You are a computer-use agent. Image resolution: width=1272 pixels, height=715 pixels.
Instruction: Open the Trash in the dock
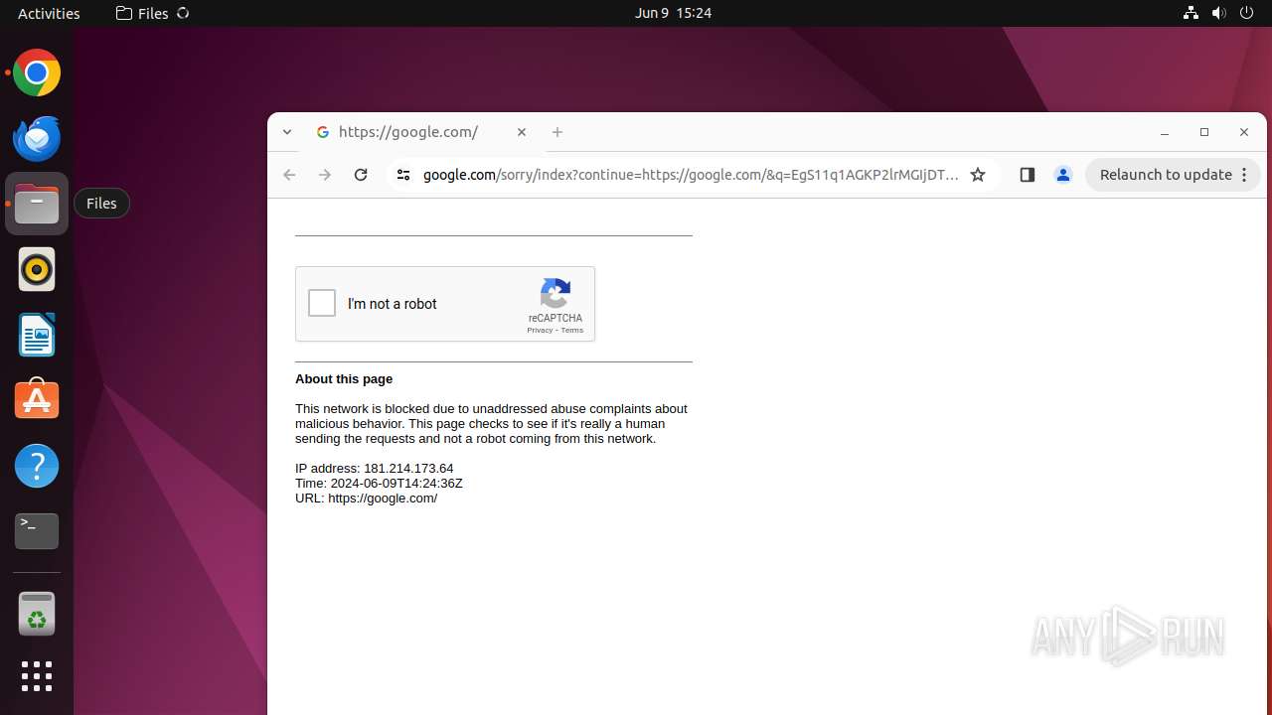click(37, 614)
